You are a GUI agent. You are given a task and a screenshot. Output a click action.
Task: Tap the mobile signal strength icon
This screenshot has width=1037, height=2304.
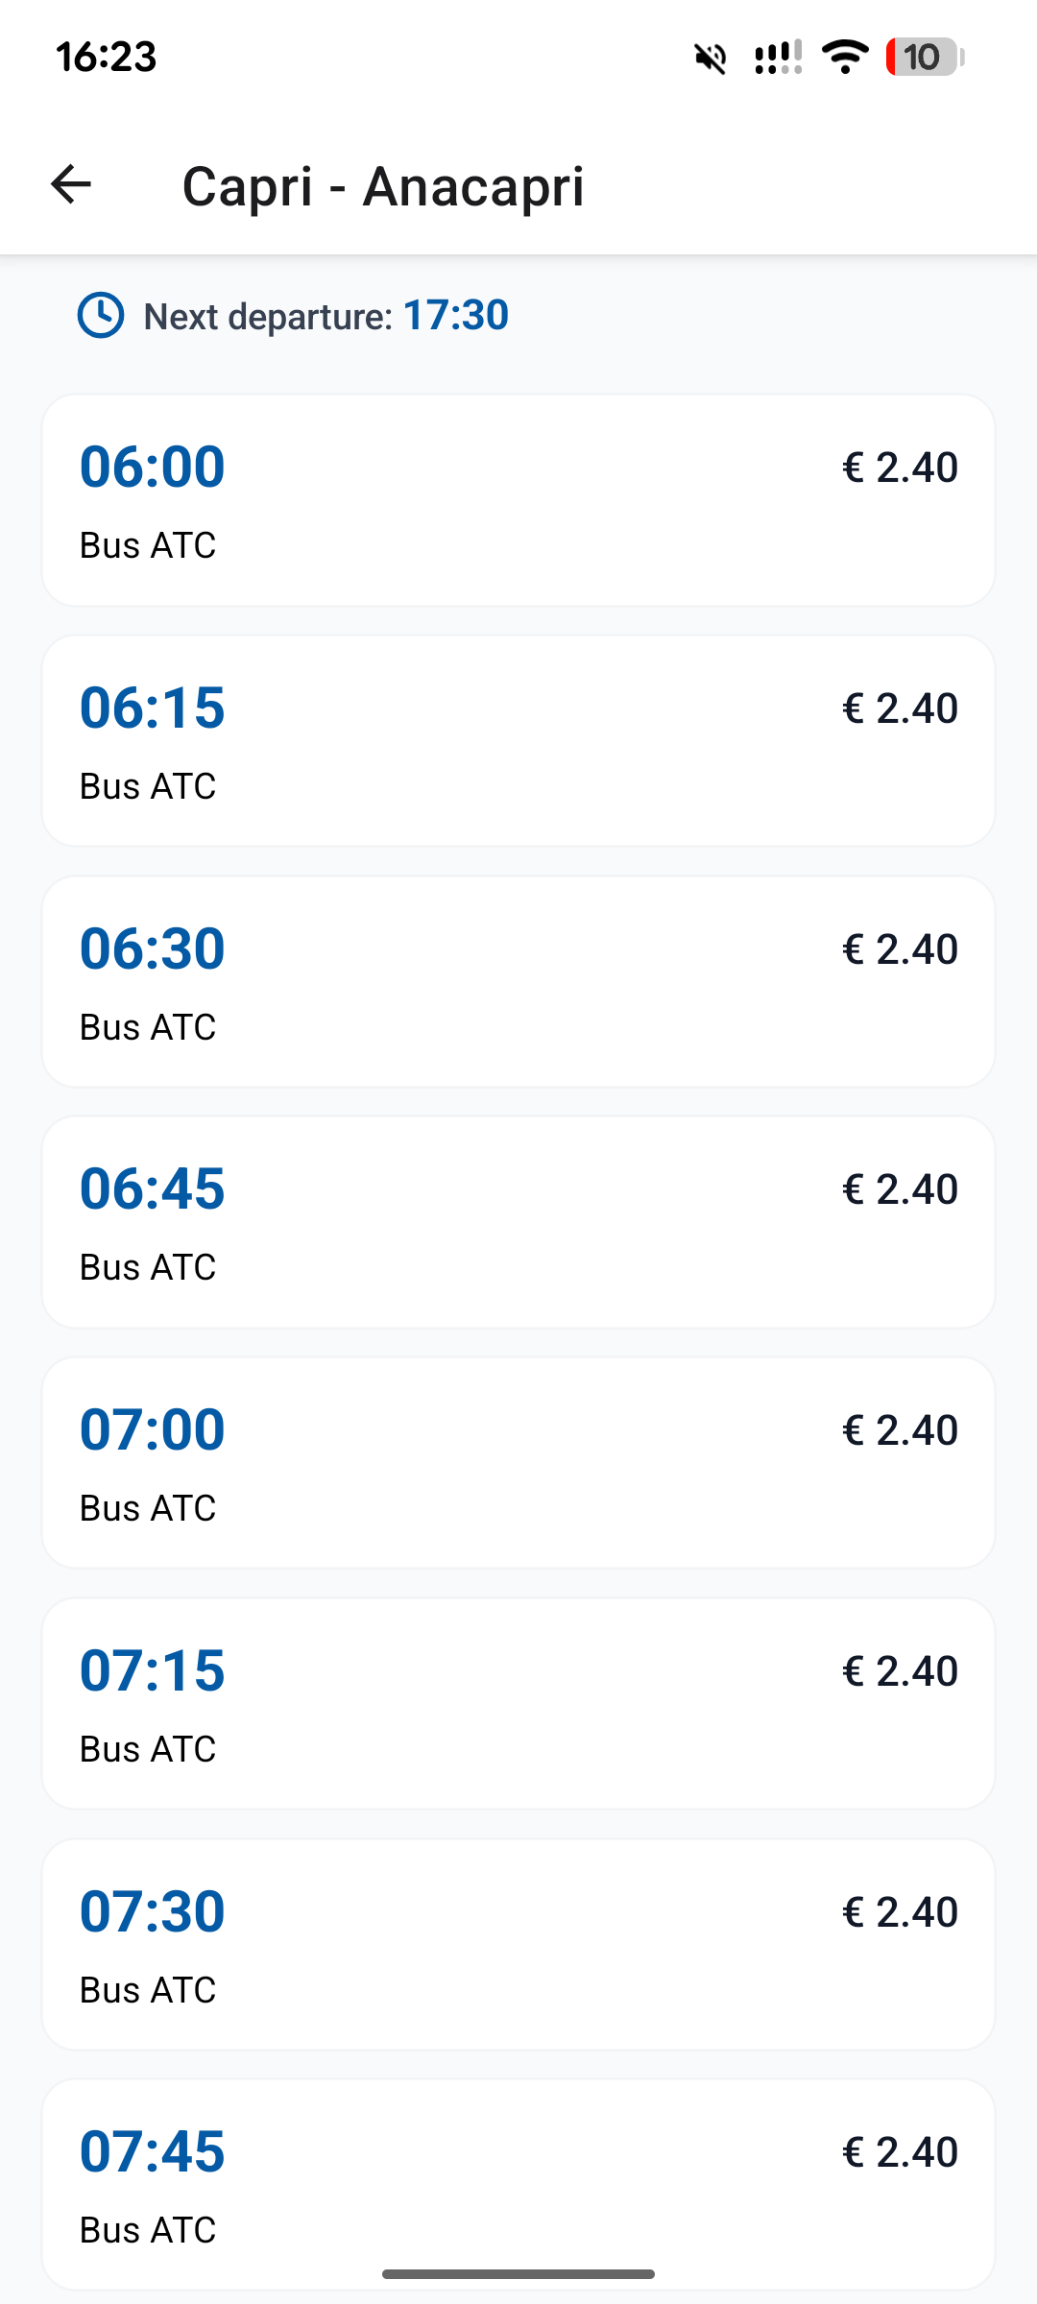[x=778, y=58]
